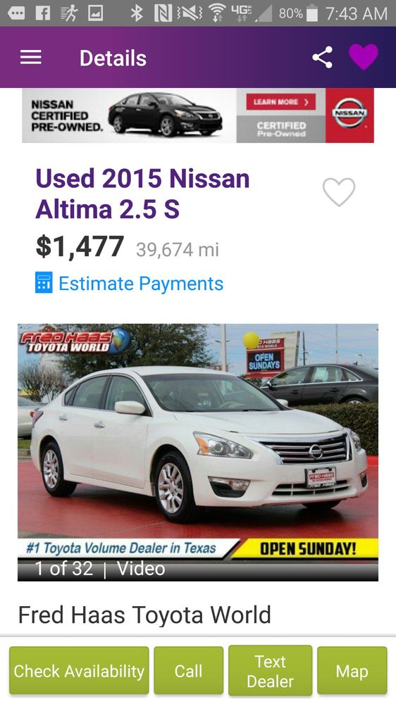The width and height of the screenshot is (396, 704).
Task: Open the hamburger navigation menu
Action: (30, 58)
